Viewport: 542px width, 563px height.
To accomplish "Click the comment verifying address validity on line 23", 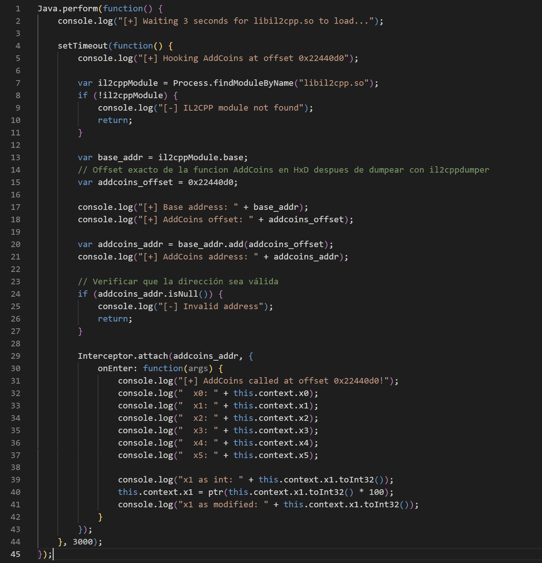I will pos(178,281).
